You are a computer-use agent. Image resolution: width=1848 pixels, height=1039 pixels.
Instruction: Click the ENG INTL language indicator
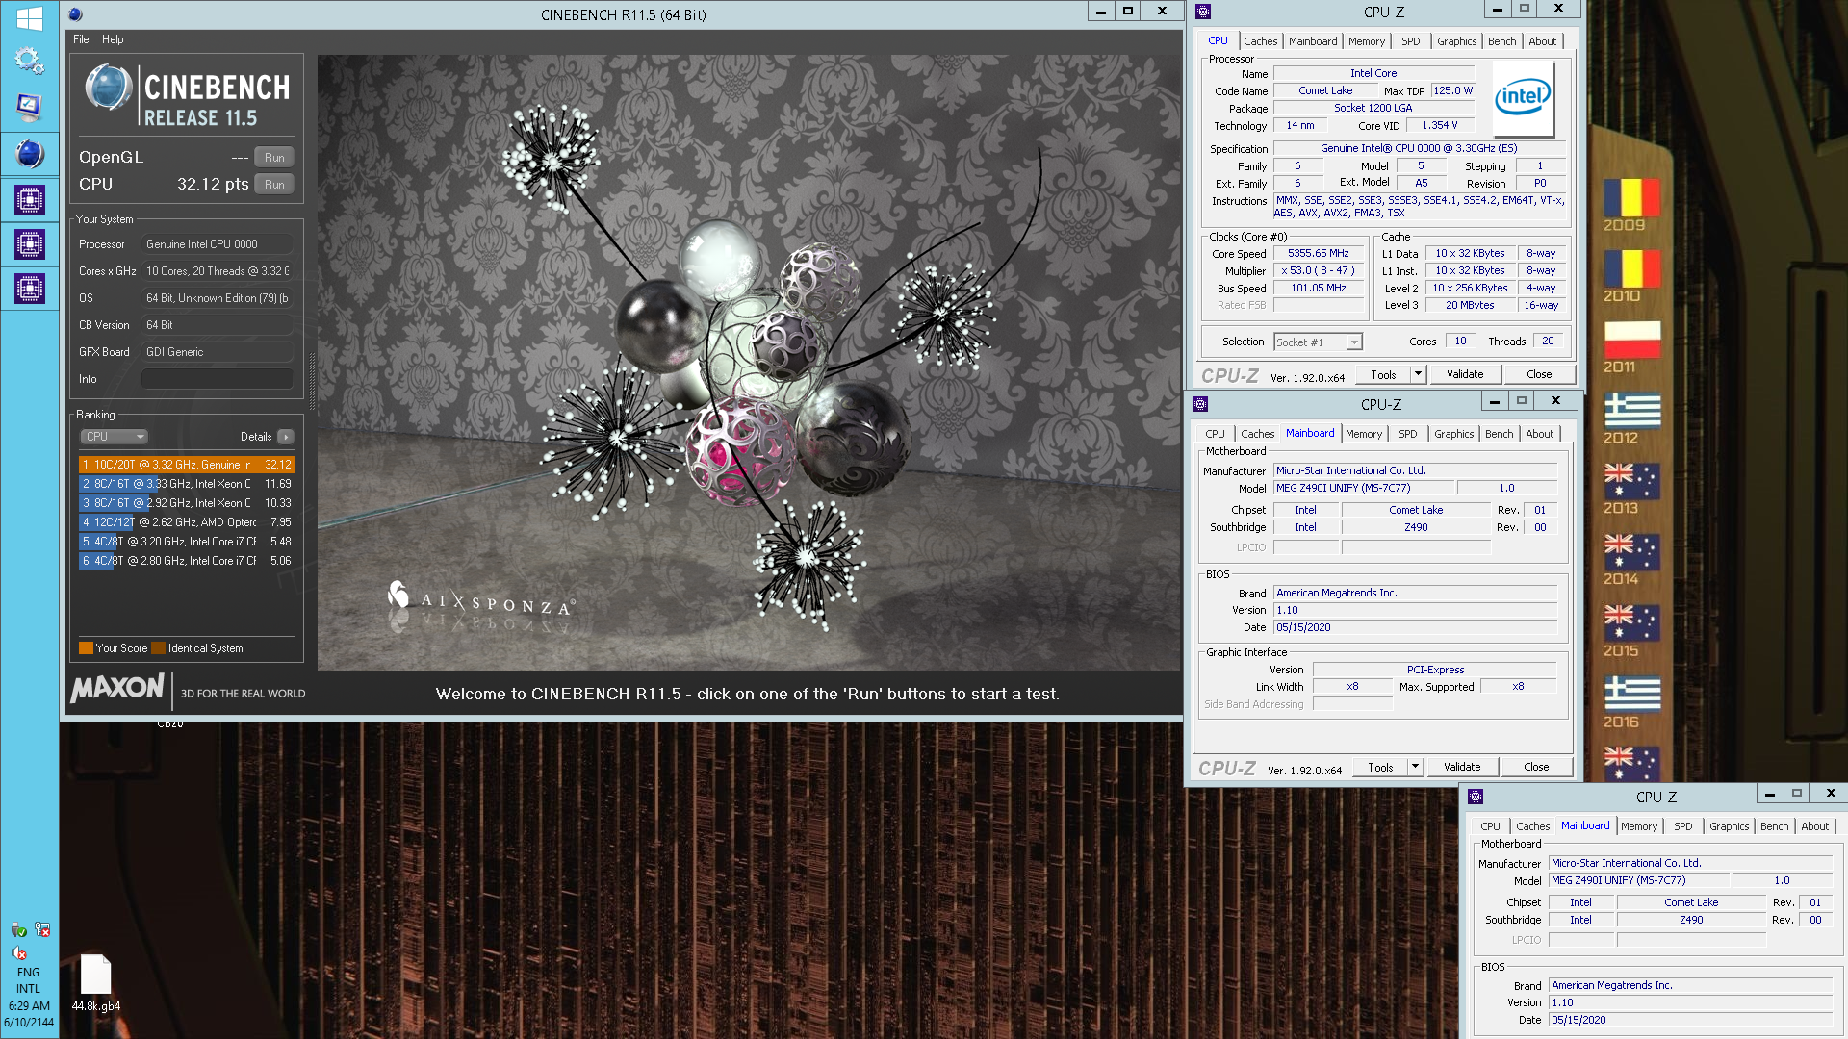pyautogui.click(x=29, y=980)
